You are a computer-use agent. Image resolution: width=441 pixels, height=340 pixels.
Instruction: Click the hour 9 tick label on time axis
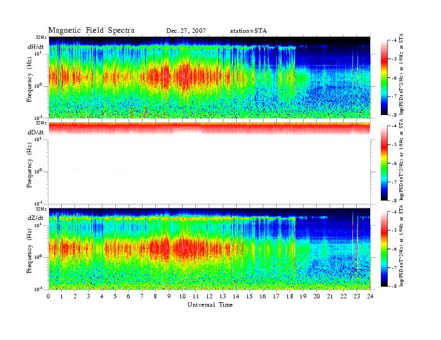[169, 296]
